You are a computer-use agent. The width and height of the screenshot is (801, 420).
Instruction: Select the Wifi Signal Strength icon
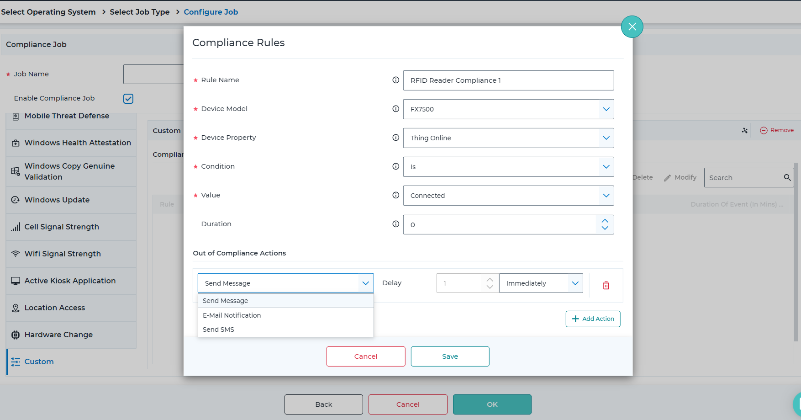coord(16,254)
